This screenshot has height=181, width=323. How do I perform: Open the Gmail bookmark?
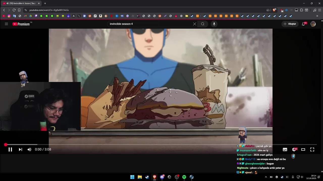point(25,16)
